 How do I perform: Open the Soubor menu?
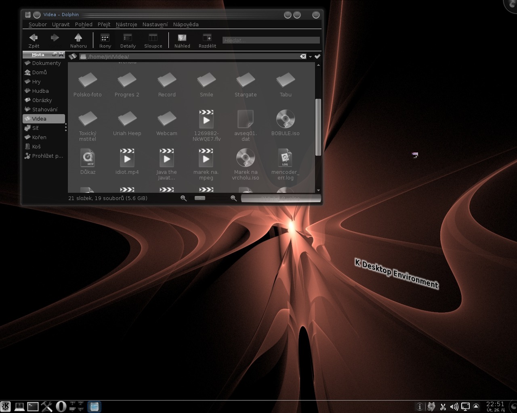(38, 24)
